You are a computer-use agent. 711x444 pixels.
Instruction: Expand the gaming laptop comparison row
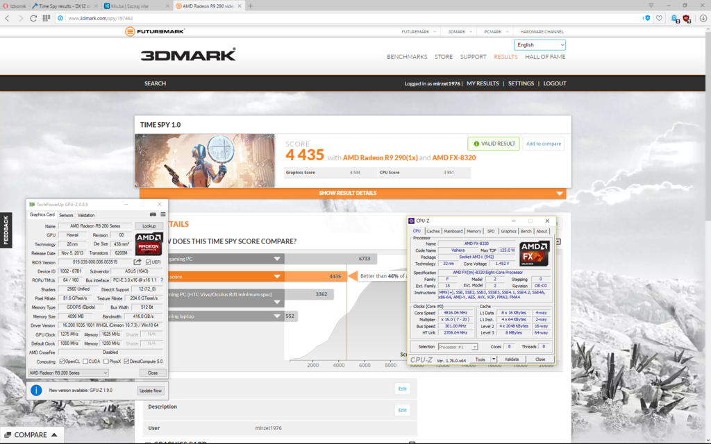pyautogui.click(x=277, y=316)
